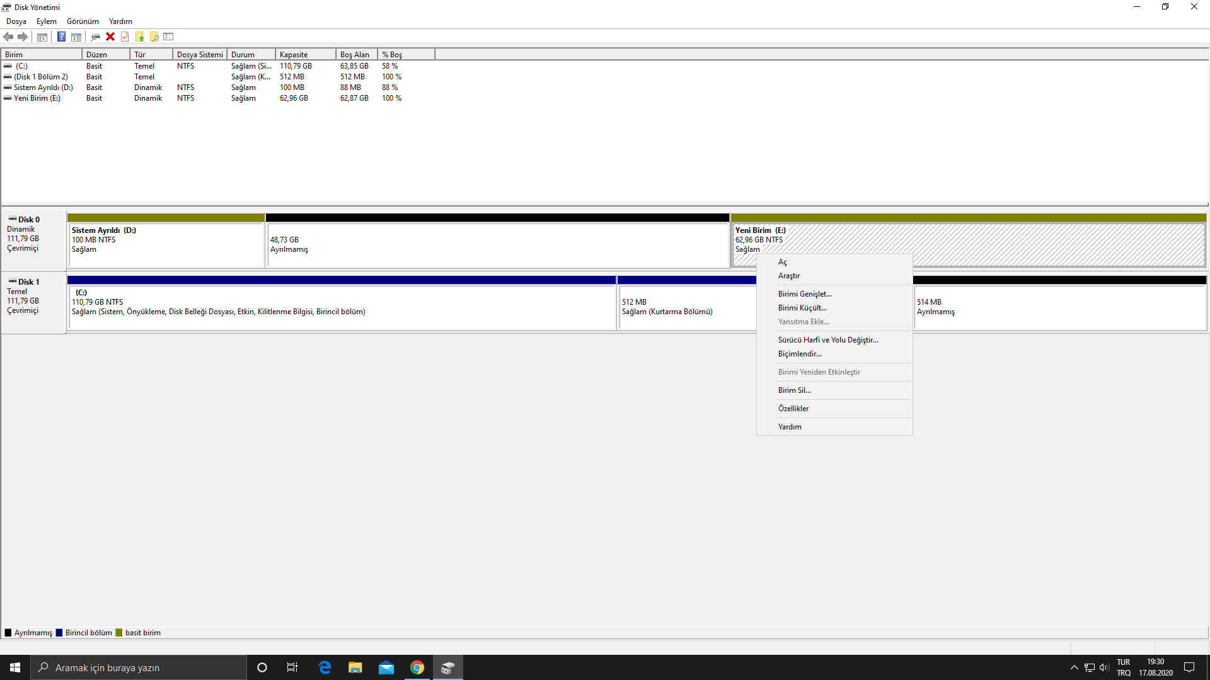Select the 48,73 GB unallocated partition block
This screenshot has width=1210, height=680.
tap(497, 244)
